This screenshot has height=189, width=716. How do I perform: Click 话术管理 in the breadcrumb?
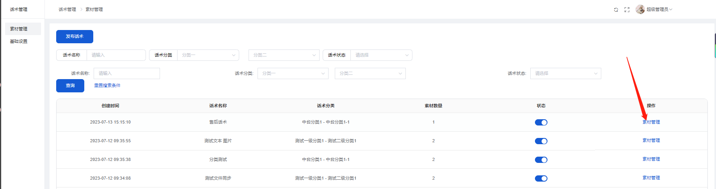point(67,9)
